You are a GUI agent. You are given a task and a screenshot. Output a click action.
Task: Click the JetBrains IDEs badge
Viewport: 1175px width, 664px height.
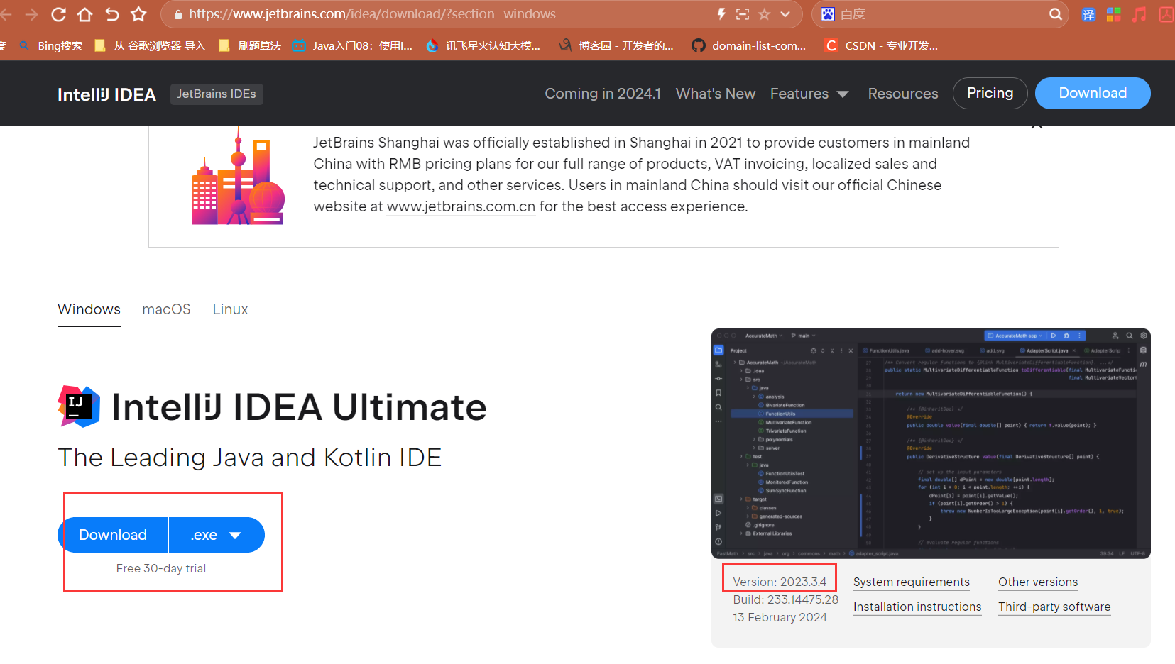click(x=217, y=94)
